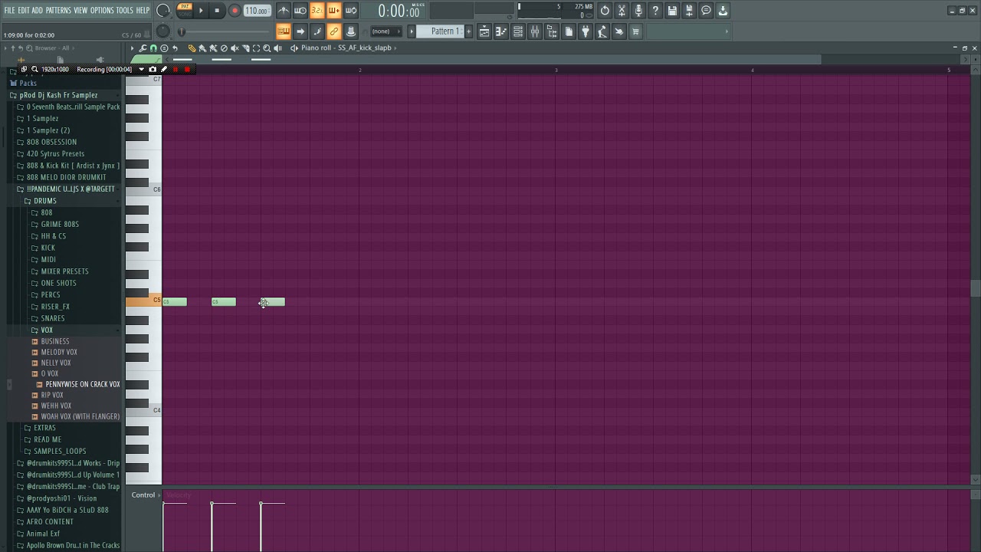The height and width of the screenshot is (552, 981).
Task: Click the microphone recording icon
Action: point(638,11)
